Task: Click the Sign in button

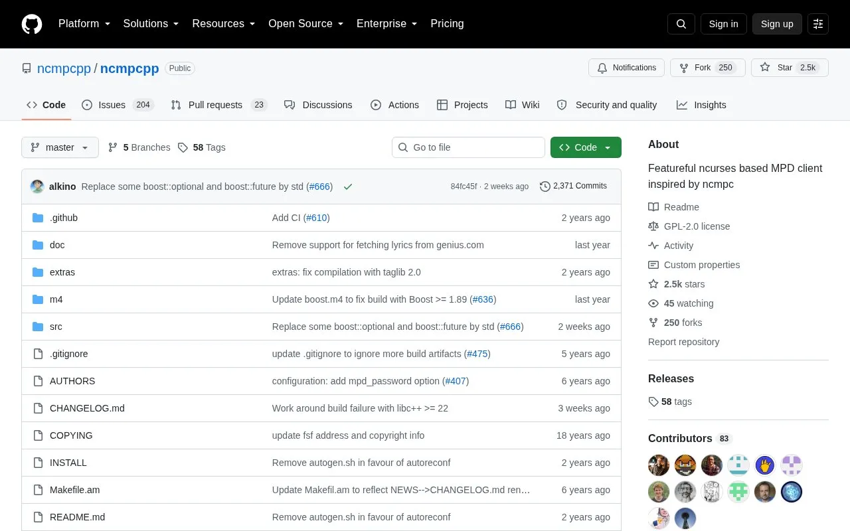Action: pos(723,24)
